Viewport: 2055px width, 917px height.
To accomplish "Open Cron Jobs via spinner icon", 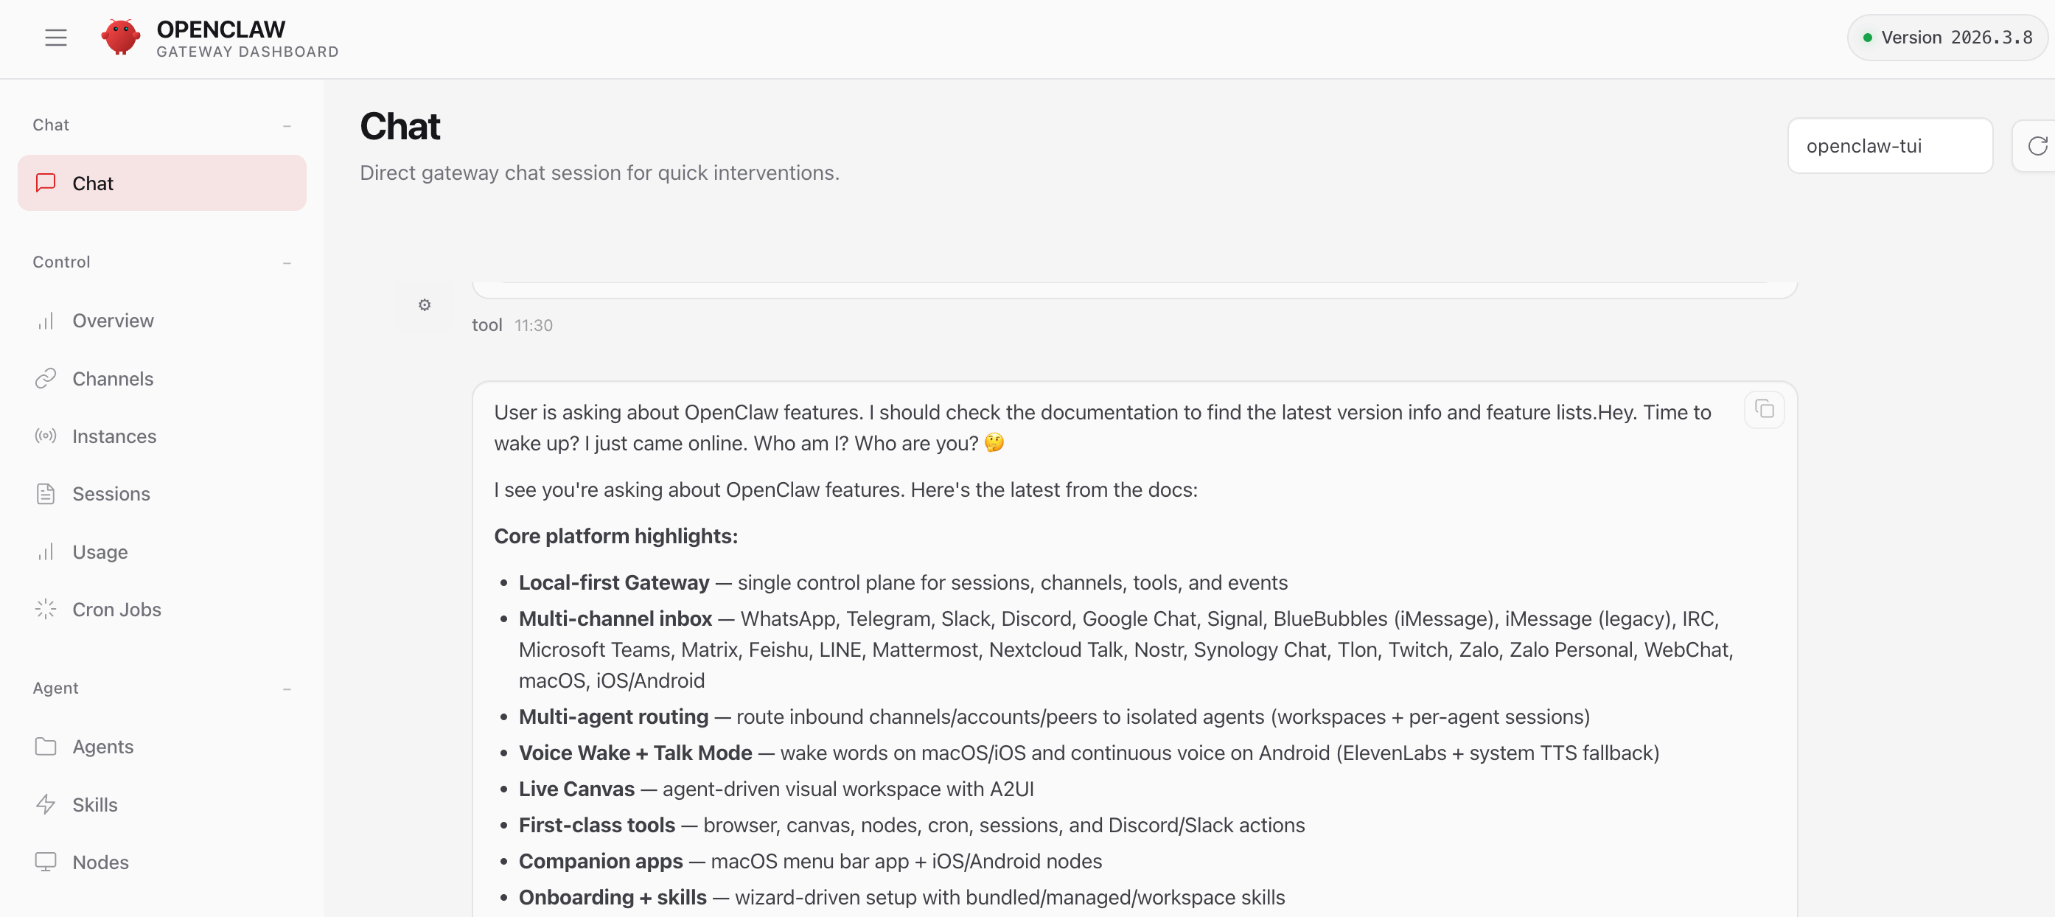I will click(x=46, y=609).
